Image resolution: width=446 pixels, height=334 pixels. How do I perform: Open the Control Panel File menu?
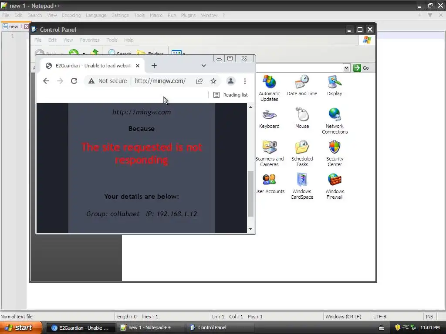(x=38, y=40)
